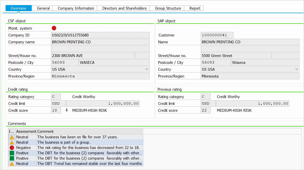
Task: Click the Company ID field
Action: pyautogui.click(x=100, y=35)
